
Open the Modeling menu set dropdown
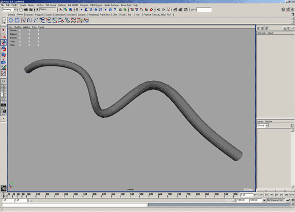(x=9, y=10)
